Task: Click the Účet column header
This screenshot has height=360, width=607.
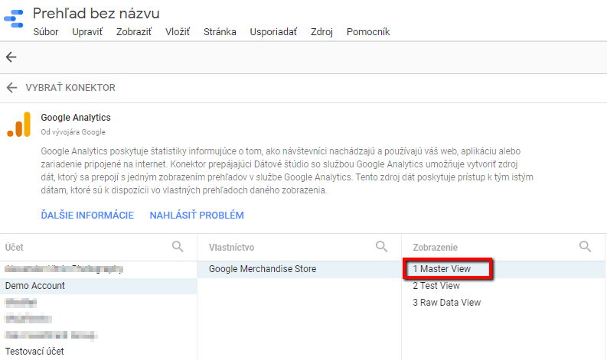Action: 15,248
